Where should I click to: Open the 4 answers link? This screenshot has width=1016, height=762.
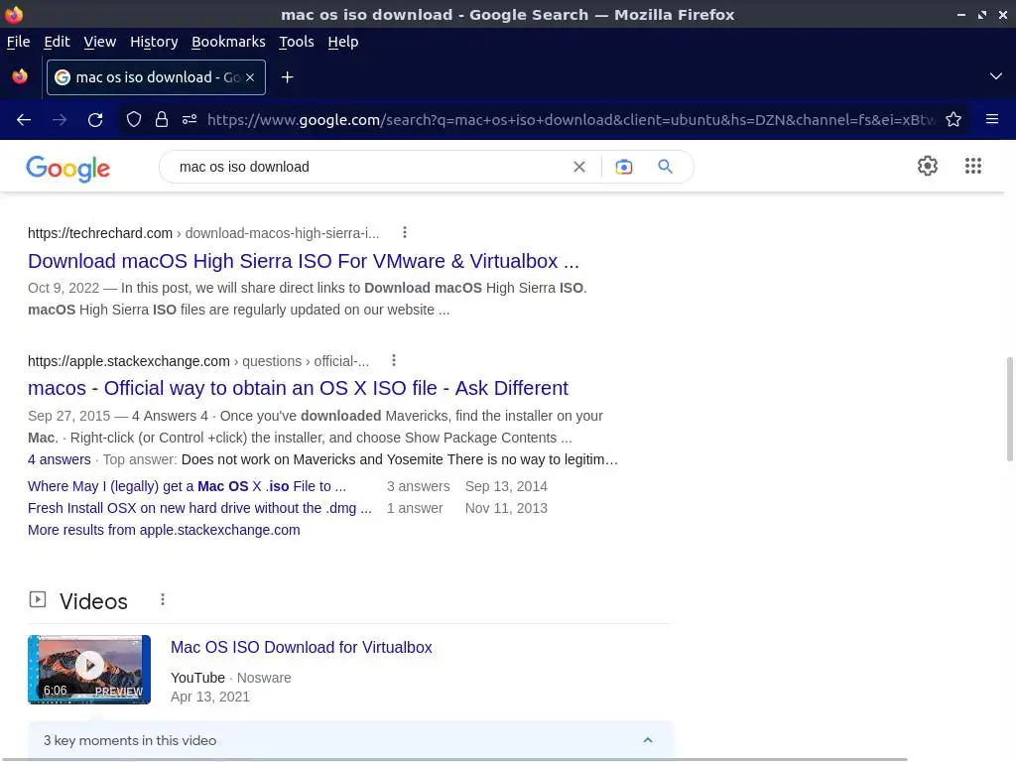[x=59, y=459]
